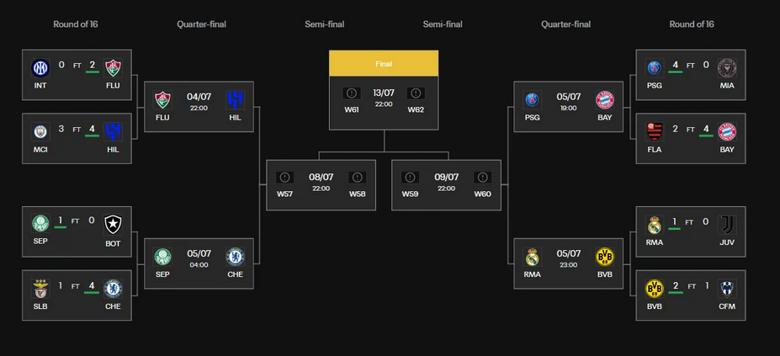Click the Manchester City crest in MCI vs HIL

click(x=40, y=131)
